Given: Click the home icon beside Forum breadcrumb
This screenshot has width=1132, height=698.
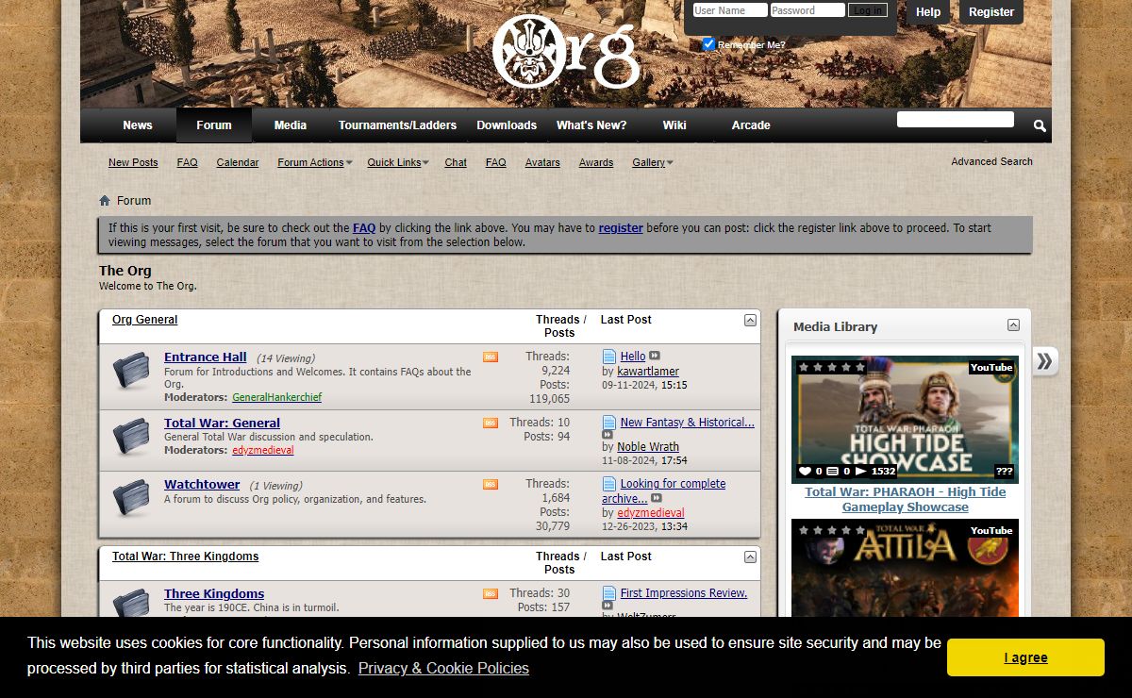Looking at the screenshot, I should (x=105, y=201).
